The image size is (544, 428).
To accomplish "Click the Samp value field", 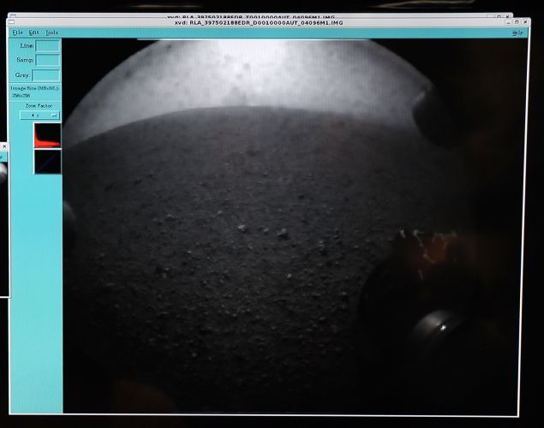I will [48, 60].
